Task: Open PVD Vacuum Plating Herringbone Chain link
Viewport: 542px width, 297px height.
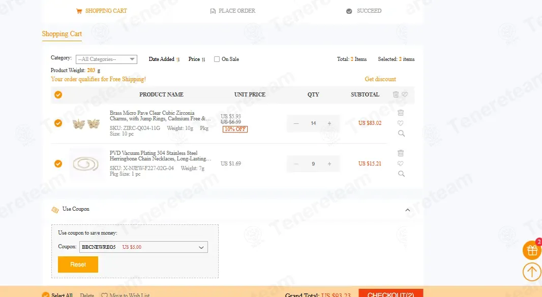Action: 160,156
